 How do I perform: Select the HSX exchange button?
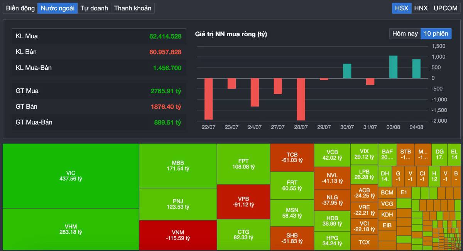tap(402, 8)
